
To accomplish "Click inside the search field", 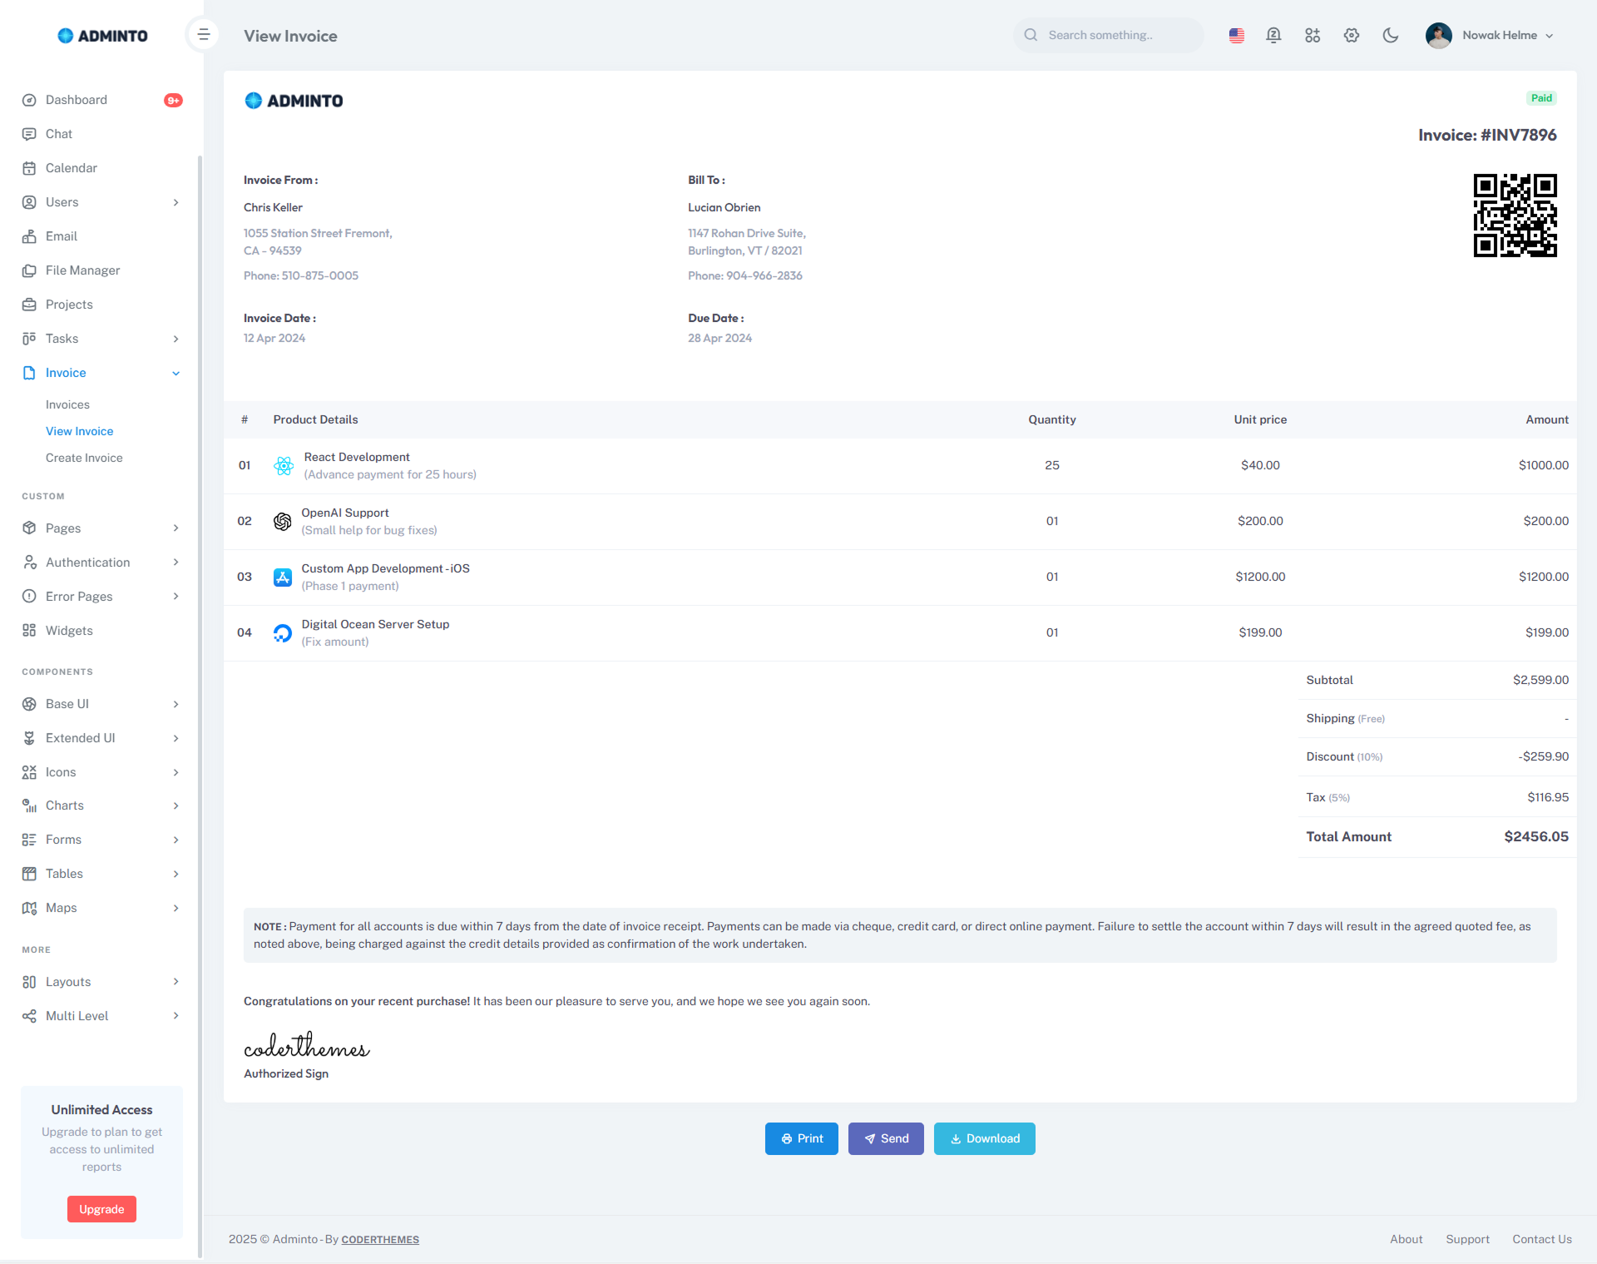I will pyautogui.click(x=1115, y=35).
